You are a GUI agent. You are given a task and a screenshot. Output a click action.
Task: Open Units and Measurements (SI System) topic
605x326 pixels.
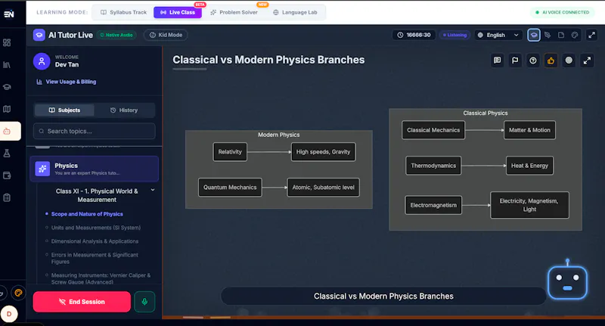coord(96,228)
